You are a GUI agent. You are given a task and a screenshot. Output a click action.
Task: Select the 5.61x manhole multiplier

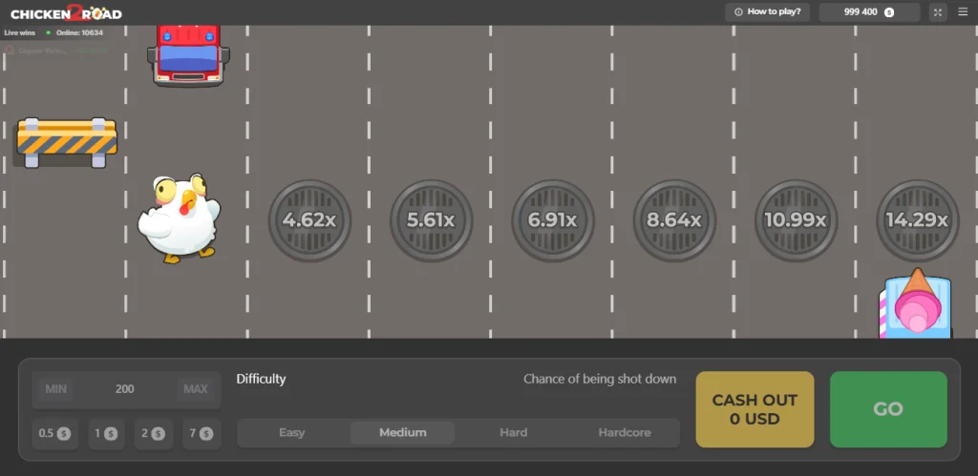coord(431,220)
